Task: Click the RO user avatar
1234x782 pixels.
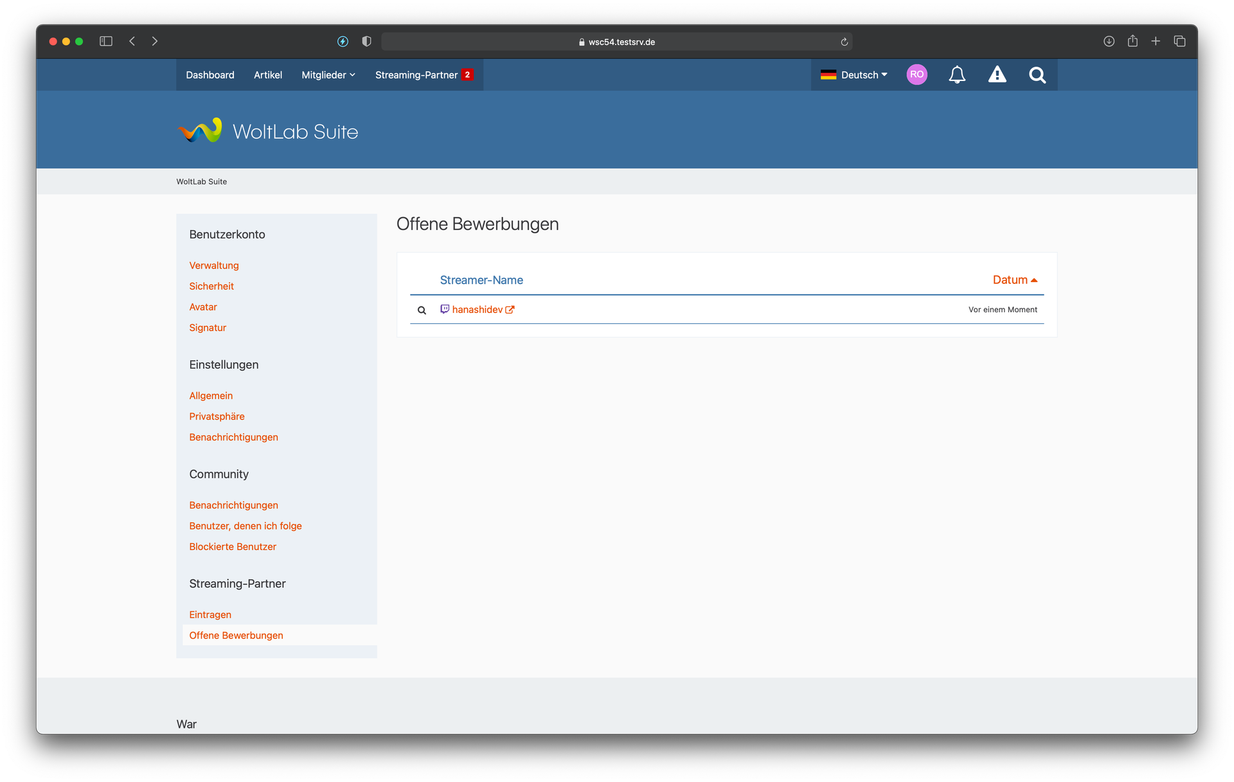Action: pos(917,75)
